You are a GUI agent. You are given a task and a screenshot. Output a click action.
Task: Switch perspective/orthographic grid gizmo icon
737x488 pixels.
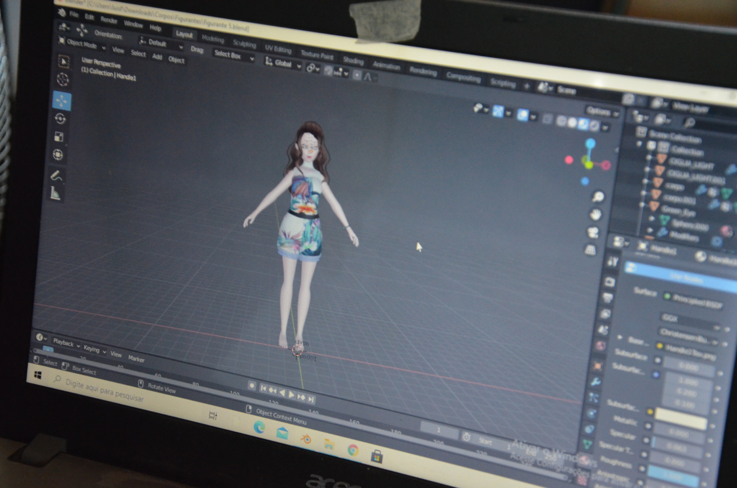pyautogui.click(x=590, y=250)
